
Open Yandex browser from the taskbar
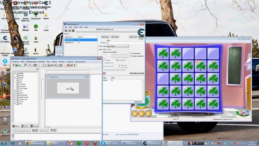[71, 143]
